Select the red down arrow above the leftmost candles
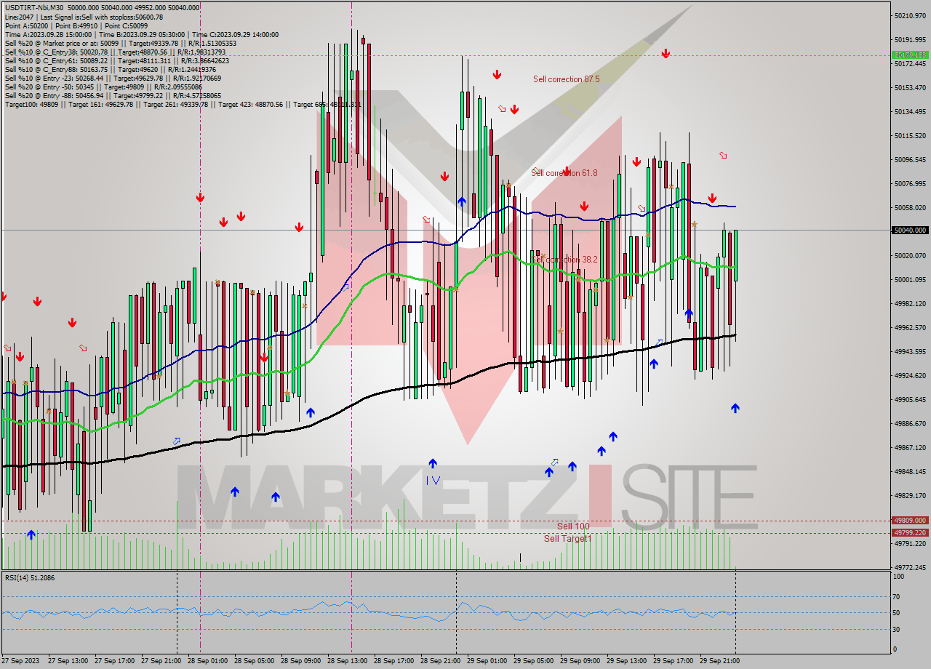The image size is (931, 669). pos(38,300)
